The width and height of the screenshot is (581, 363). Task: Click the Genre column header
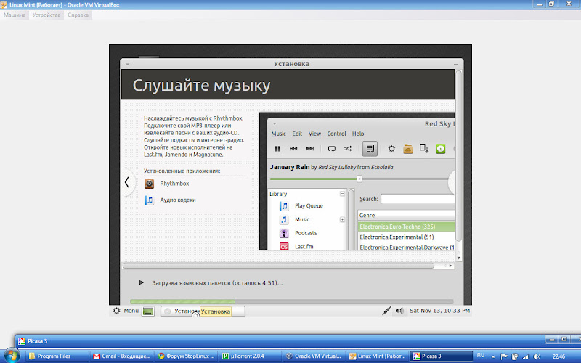coord(406,215)
